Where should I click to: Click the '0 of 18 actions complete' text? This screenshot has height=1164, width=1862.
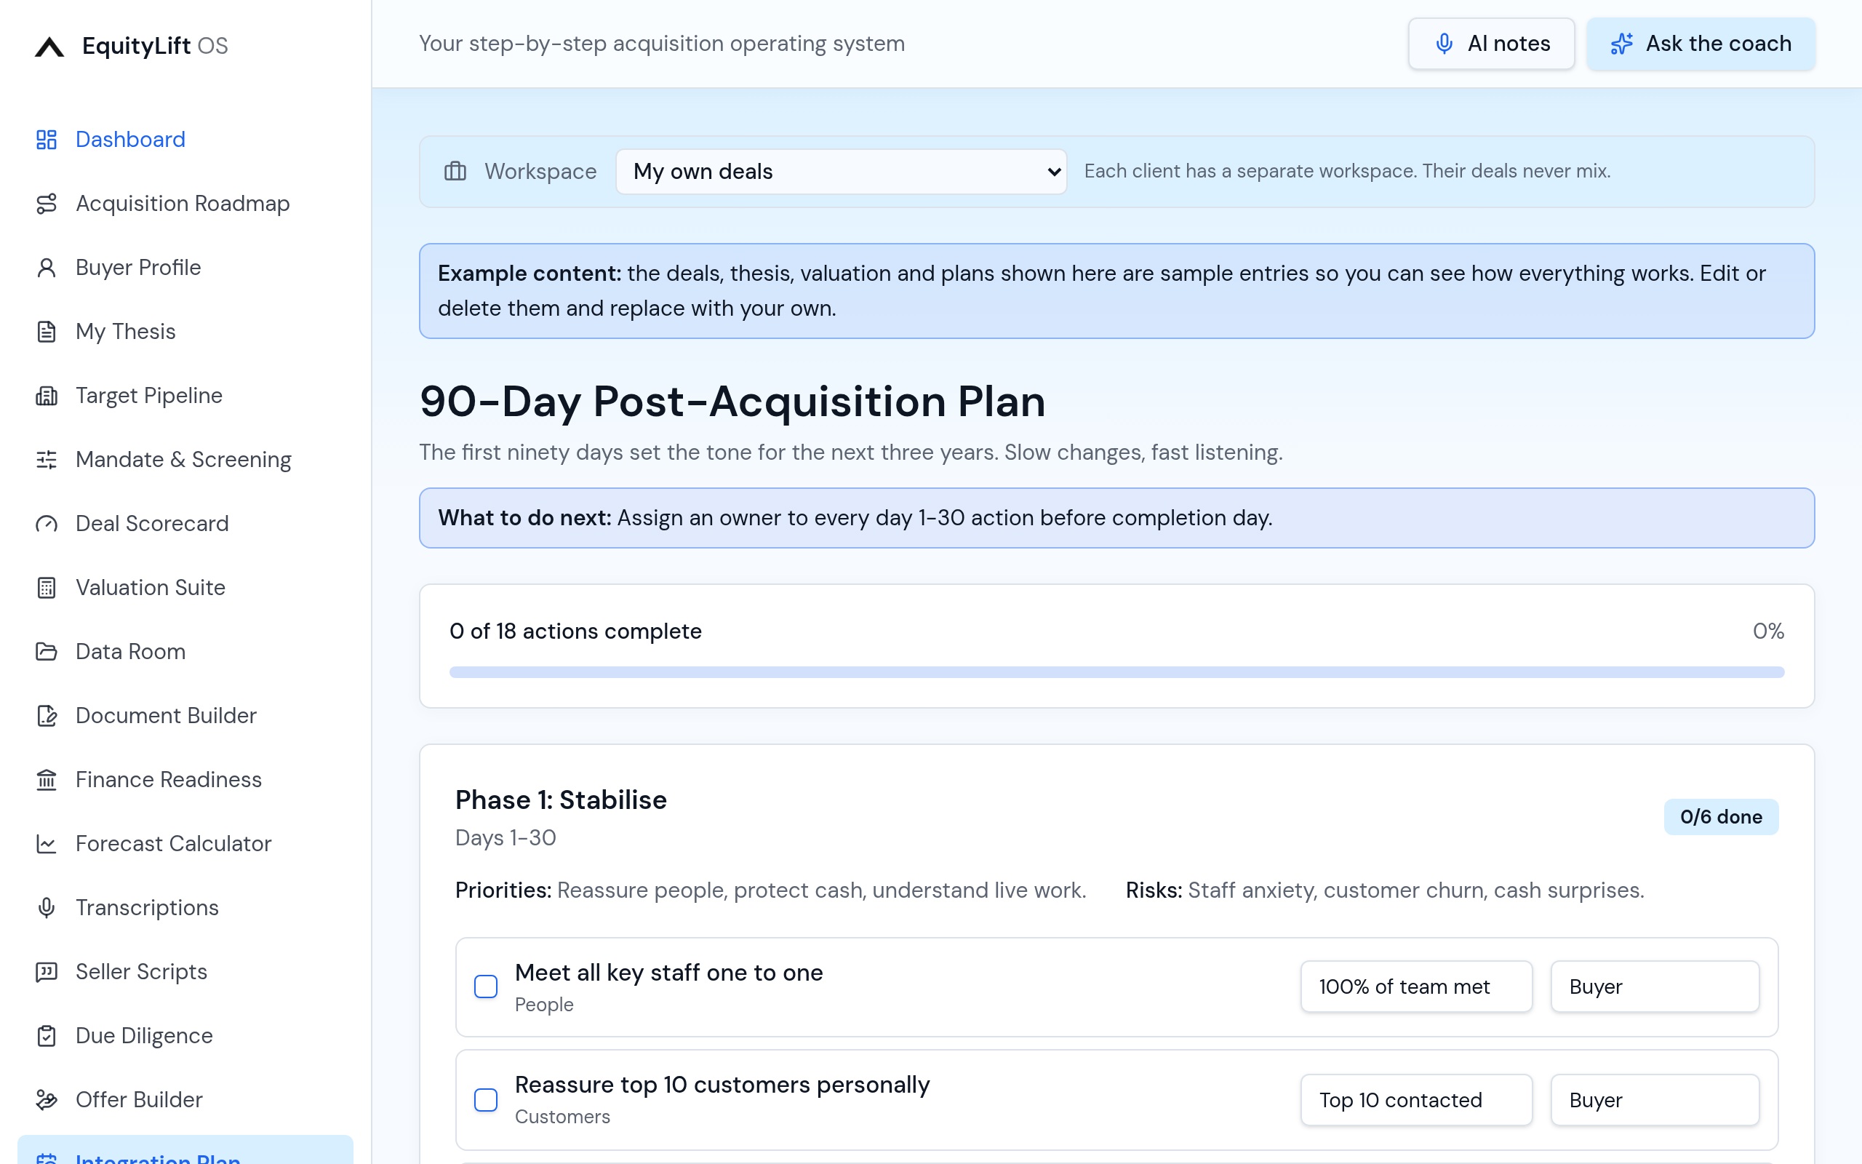point(575,631)
